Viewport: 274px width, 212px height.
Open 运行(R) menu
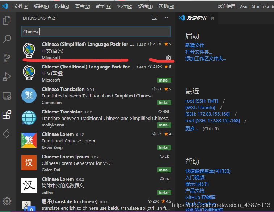[125, 6]
